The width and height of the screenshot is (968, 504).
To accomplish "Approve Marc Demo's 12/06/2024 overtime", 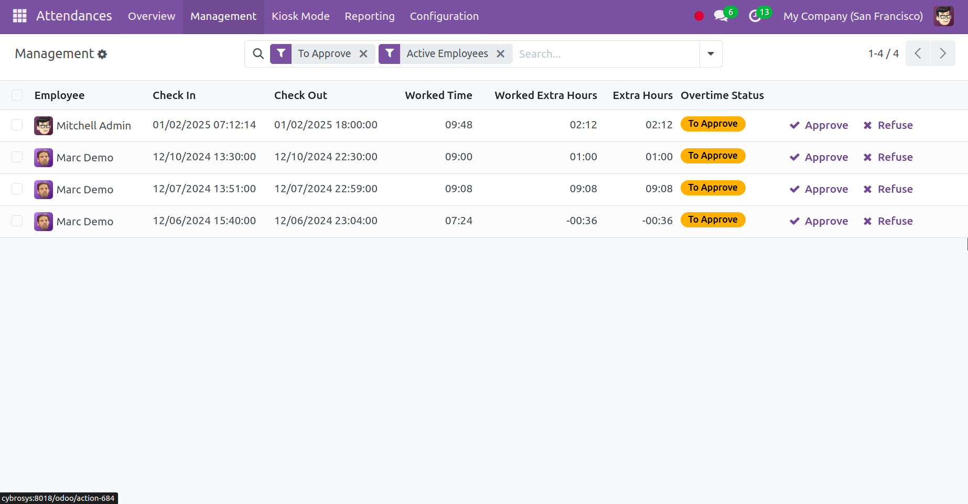I will pyautogui.click(x=819, y=221).
